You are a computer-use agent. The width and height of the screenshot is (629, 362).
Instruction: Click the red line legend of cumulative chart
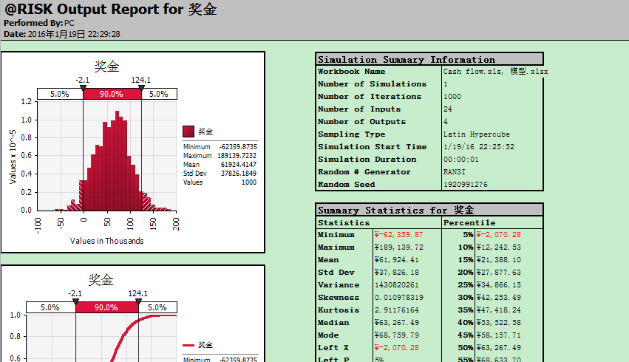188,345
